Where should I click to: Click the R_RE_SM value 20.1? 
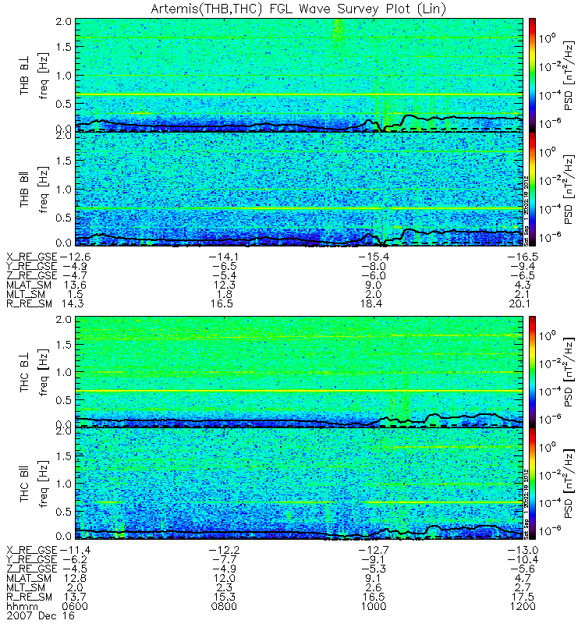[519, 303]
